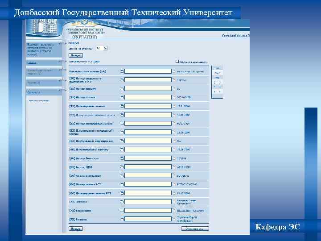321x241 pixels.
Task: Open index icon for (72) Винахідник row
Action: (x=122, y=211)
